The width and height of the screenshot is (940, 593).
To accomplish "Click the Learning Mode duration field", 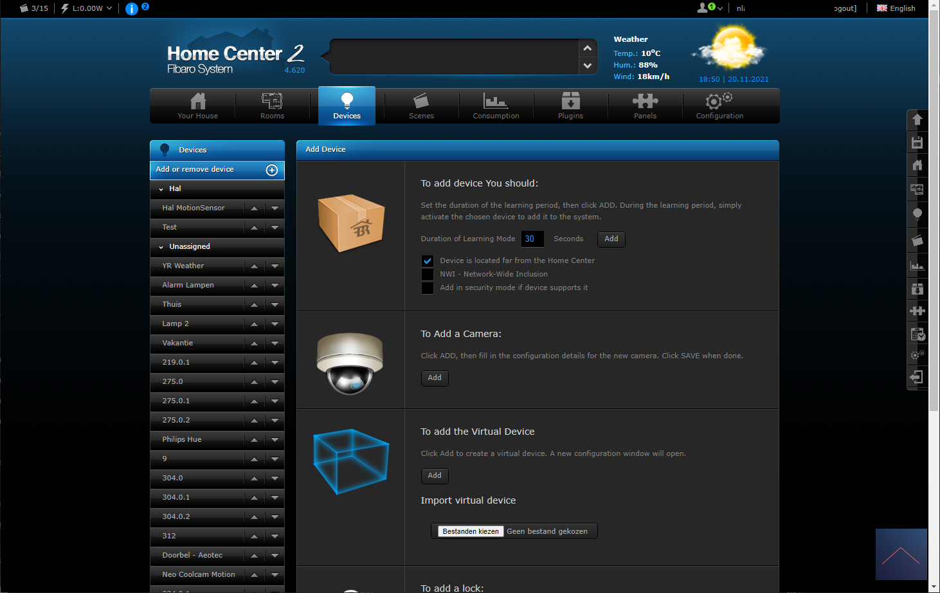I will click(x=532, y=239).
